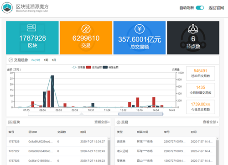Click the node network icon in dark card

(193, 29)
